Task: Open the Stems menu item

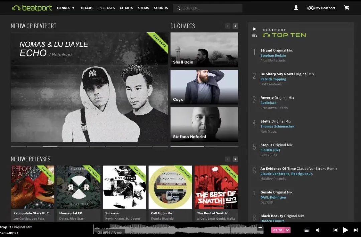Action: click(x=144, y=8)
